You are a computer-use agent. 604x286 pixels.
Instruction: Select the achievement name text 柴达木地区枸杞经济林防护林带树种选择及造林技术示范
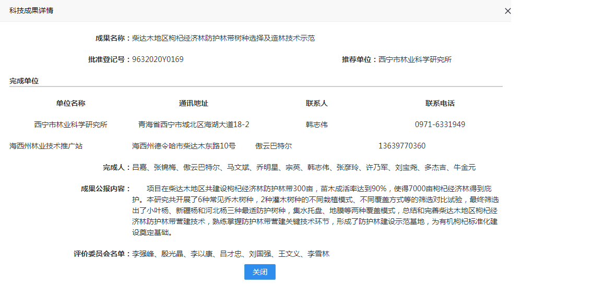tap(223, 38)
